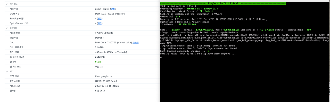Select the Intel Core i7-10700 CPU text
This screenshot has height=102, width=330.
click(x=113, y=42)
